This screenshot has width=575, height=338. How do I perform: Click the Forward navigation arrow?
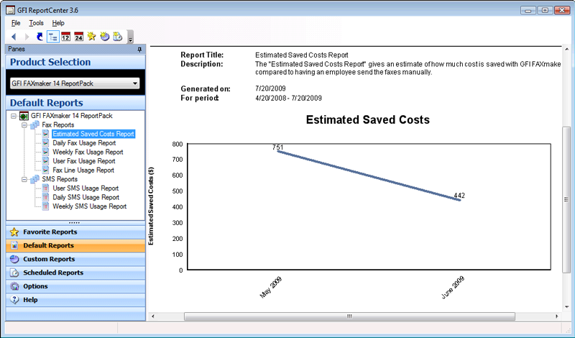[x=27, y=37]
